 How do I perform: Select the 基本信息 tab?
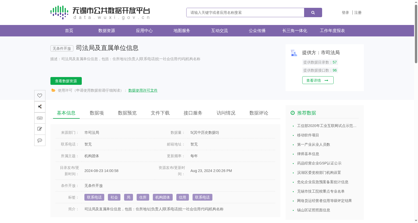click(66, 113)
